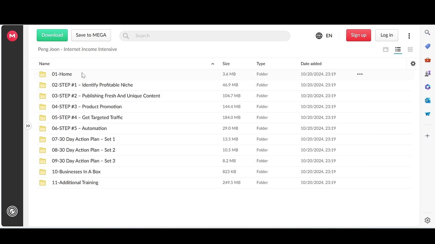This screenshot has width=435, height=244.
Task: Click the EN language label
Action: coord(329,36)
